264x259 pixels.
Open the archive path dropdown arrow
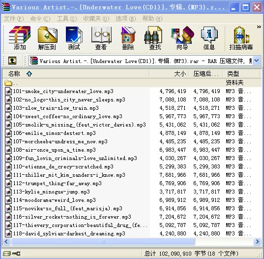[257, 61]
